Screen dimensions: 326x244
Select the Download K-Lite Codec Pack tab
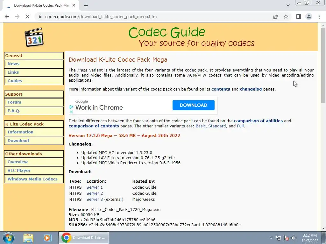point(41,6)
